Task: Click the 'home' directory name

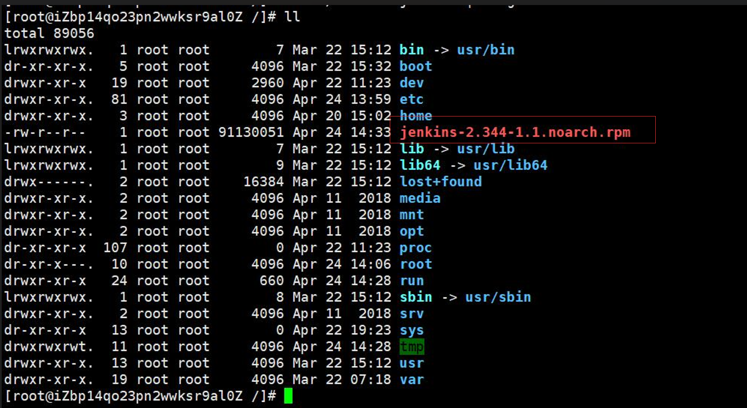Action: click(416, 116)
